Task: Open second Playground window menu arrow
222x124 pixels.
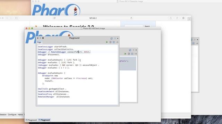Action: coord(136,50)
